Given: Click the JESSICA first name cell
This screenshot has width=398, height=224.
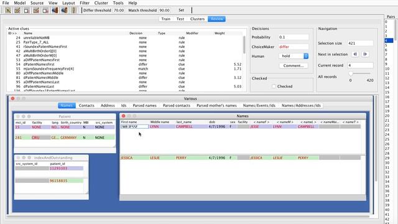Looking at the screenshot, I should pyautogui.click(x=134, y=157).
